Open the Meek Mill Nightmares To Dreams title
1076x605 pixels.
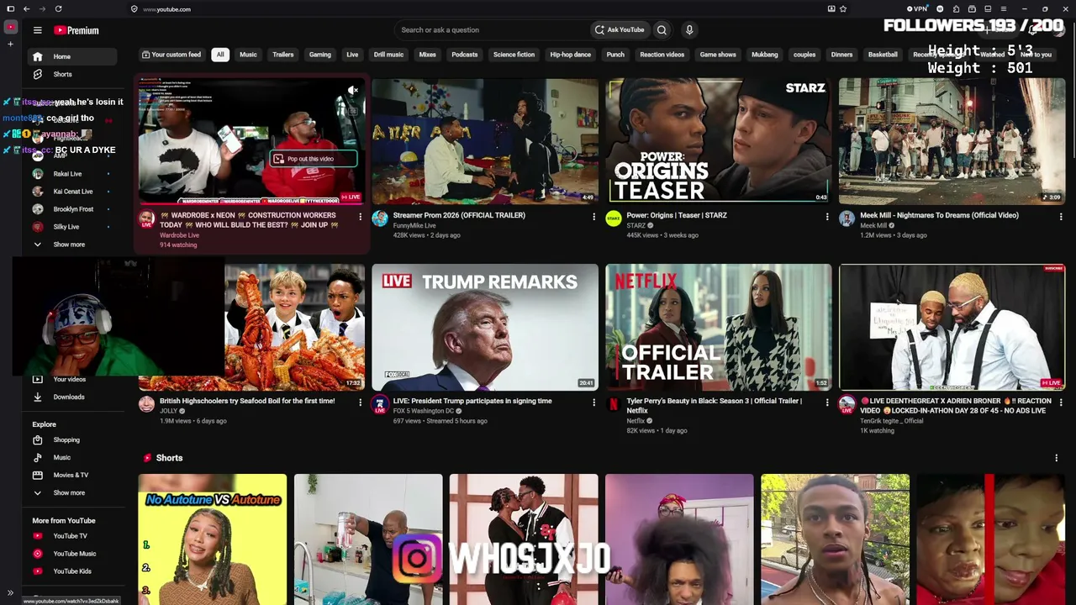click(x=939, y=215)
